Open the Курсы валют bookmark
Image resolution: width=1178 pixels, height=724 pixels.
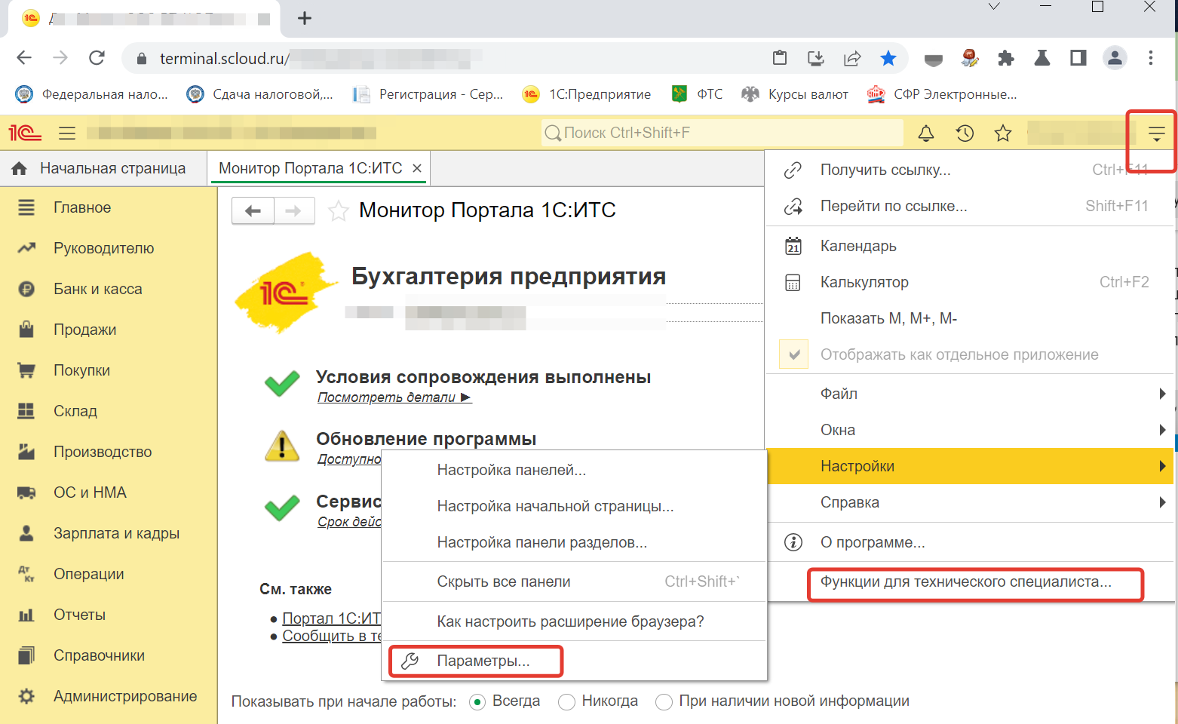tap(795, 94)
